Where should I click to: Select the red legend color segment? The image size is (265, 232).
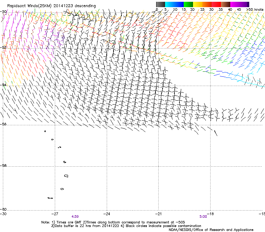pos(216,4)
